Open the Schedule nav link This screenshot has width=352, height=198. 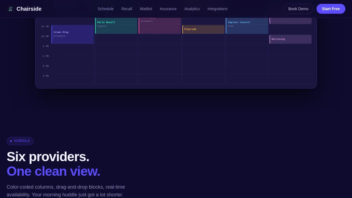pyautogui.click(x=106, y=9)
